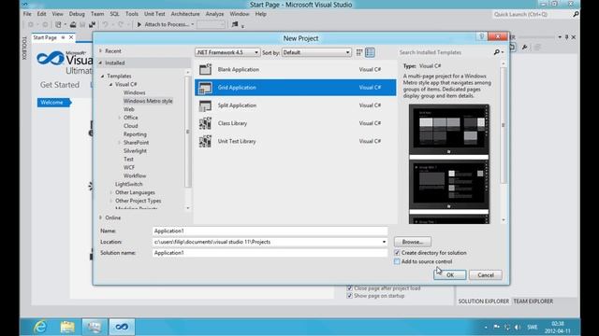The width and height of the screenshot is (599, 336).
Task: Click the Visual Studio taskbar icon
Action: point(122,327)
